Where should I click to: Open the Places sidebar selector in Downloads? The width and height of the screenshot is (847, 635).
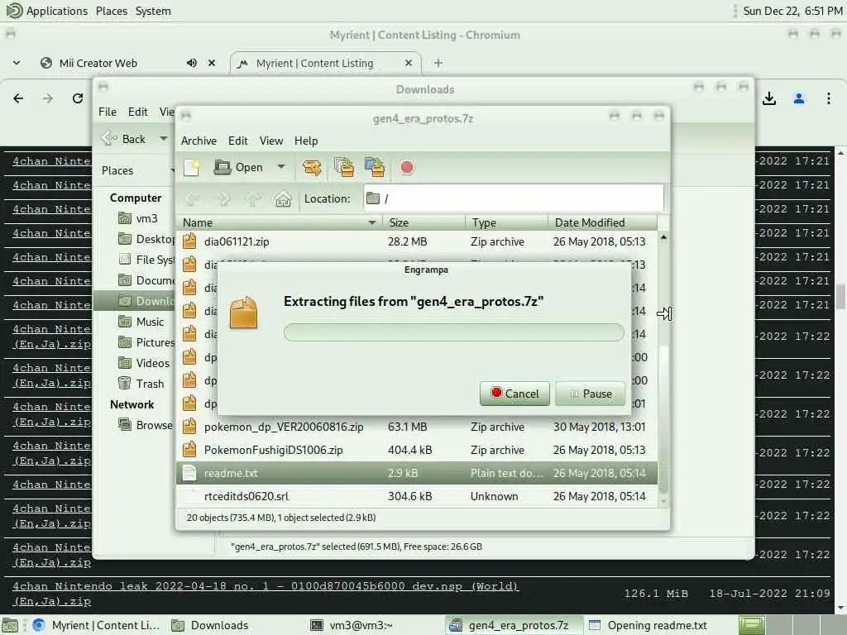[136, 170]
